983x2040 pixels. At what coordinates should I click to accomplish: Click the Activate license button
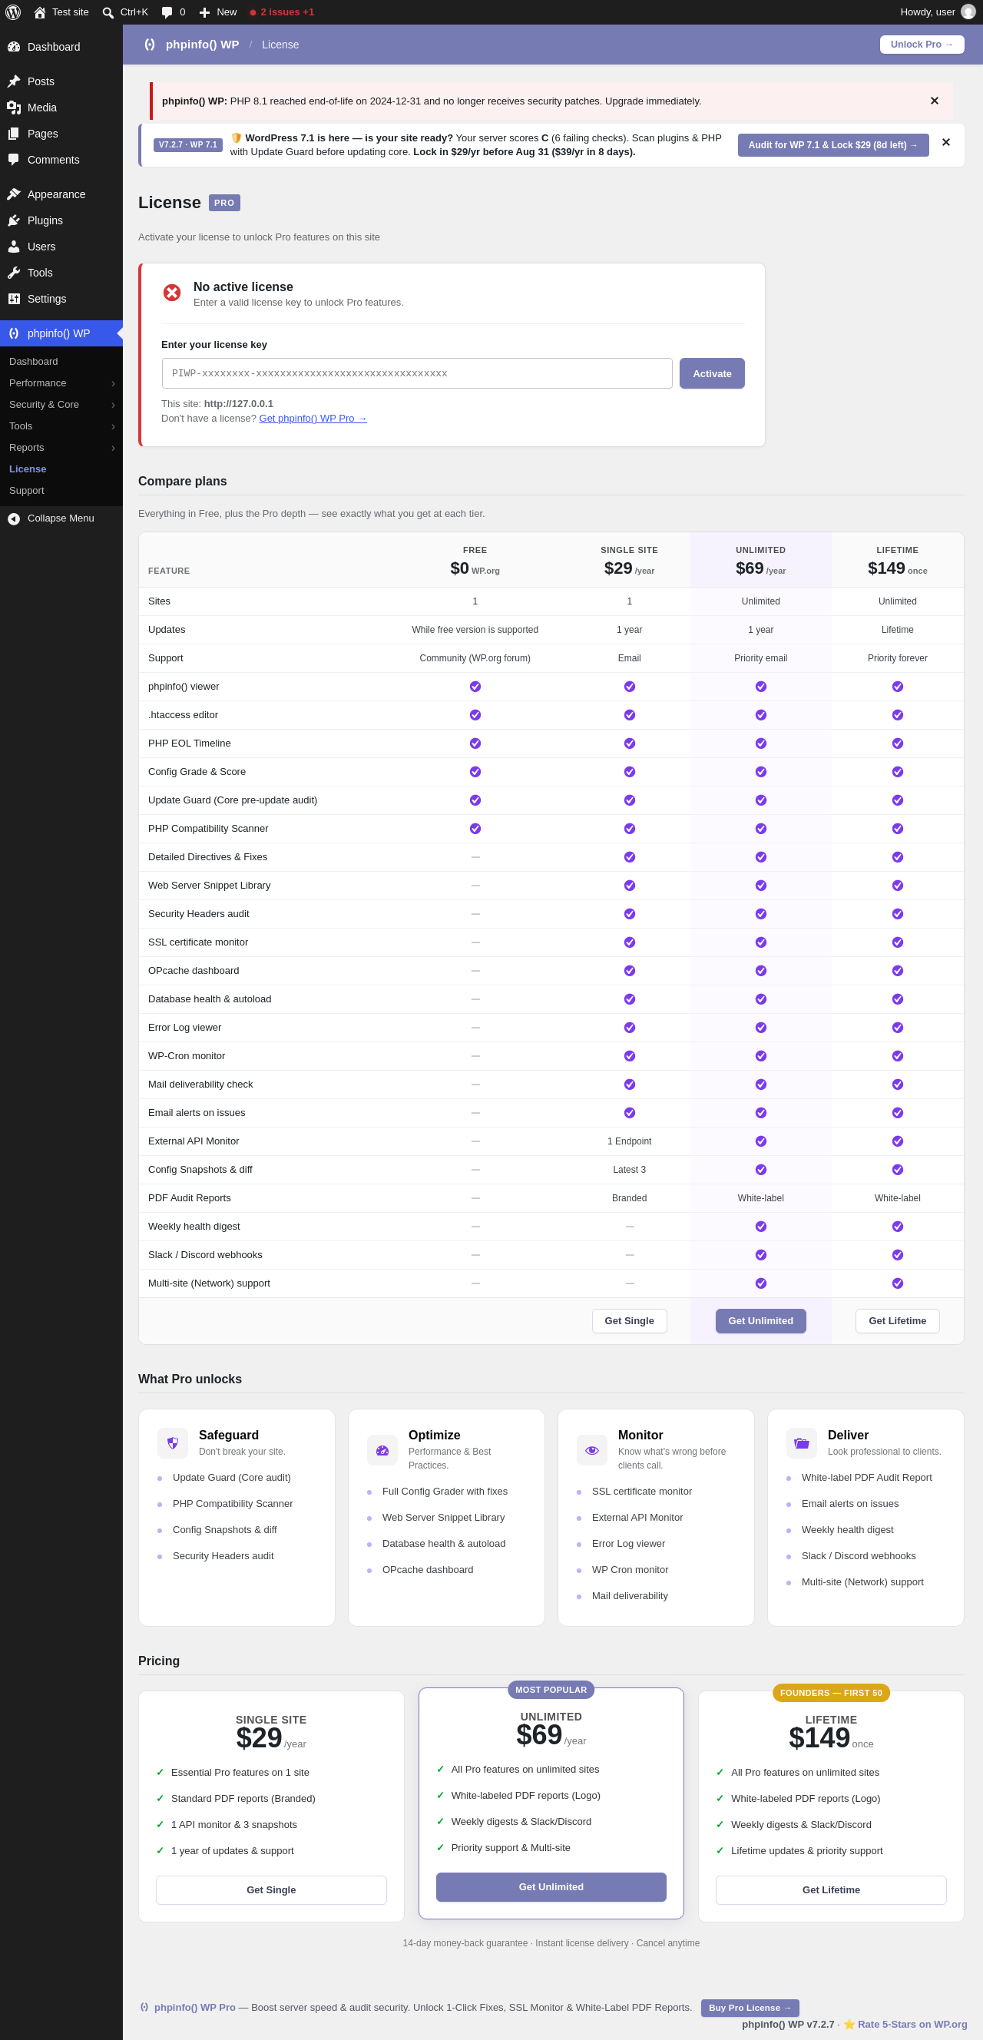click(x=712, y=373)
